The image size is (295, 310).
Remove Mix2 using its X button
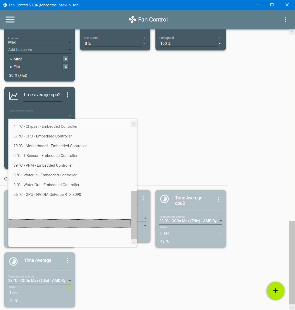[x=66, y=59]
